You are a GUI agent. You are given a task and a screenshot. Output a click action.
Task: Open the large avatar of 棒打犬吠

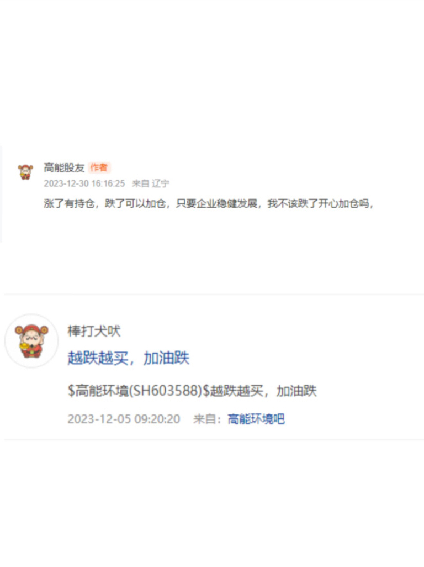[31, 340]
